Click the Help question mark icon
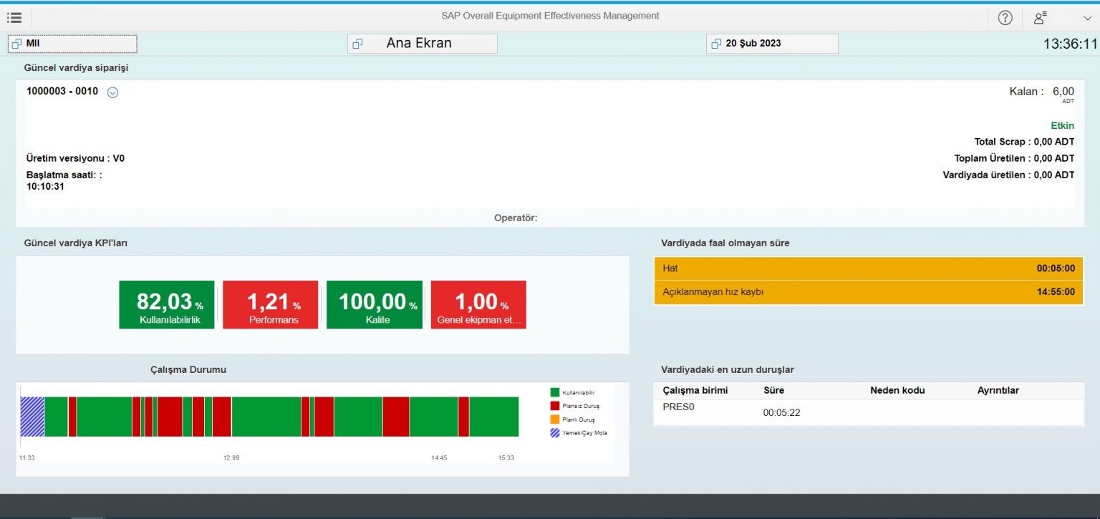Screen dimensions: 1100x519 tap(1005, 17)
